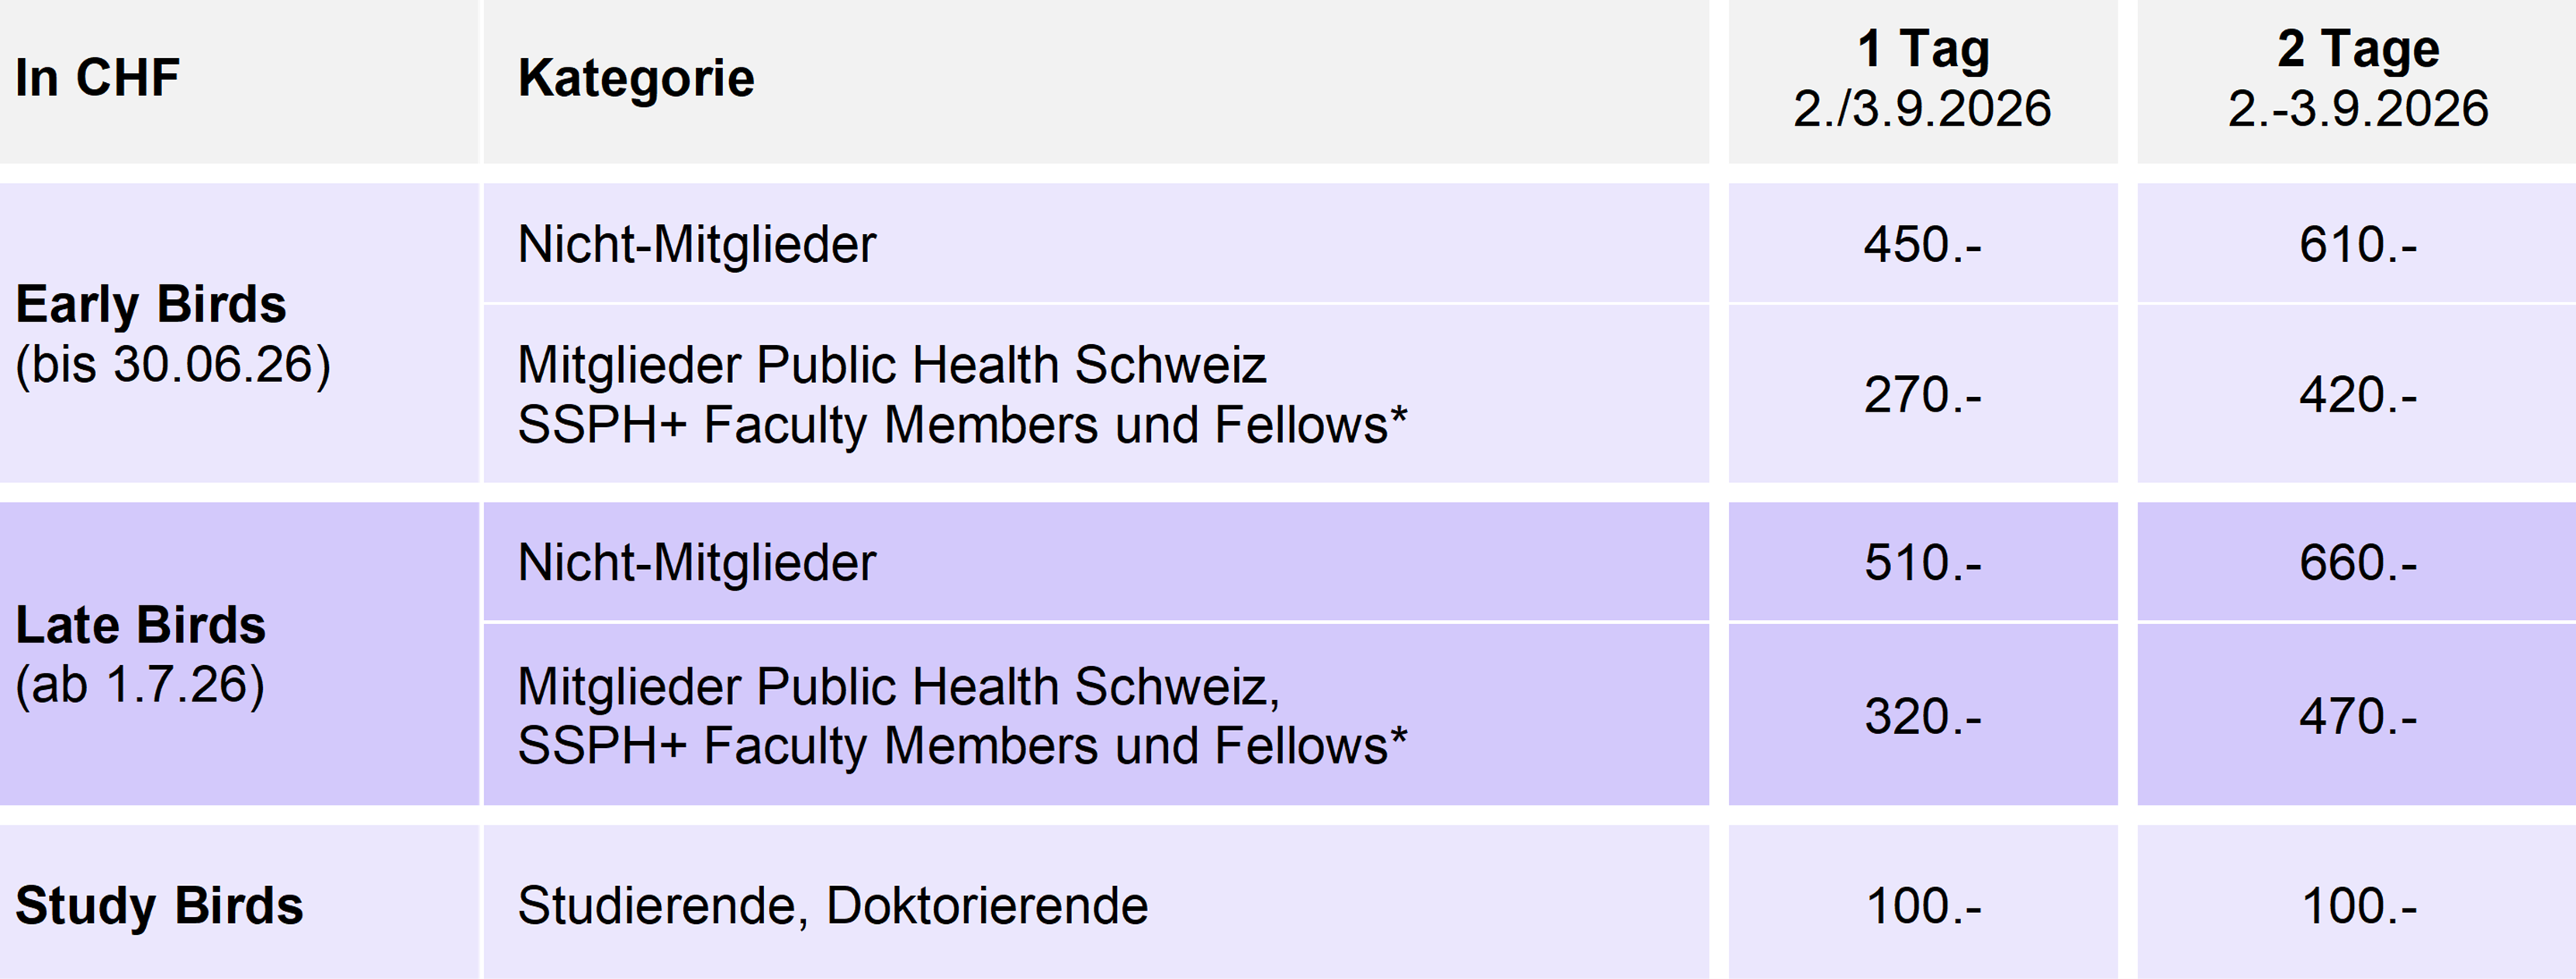The width and height of the screenshot is (2576, 979).
Task: Select the 470.- price cell
Action: (x=2357, y=716)
